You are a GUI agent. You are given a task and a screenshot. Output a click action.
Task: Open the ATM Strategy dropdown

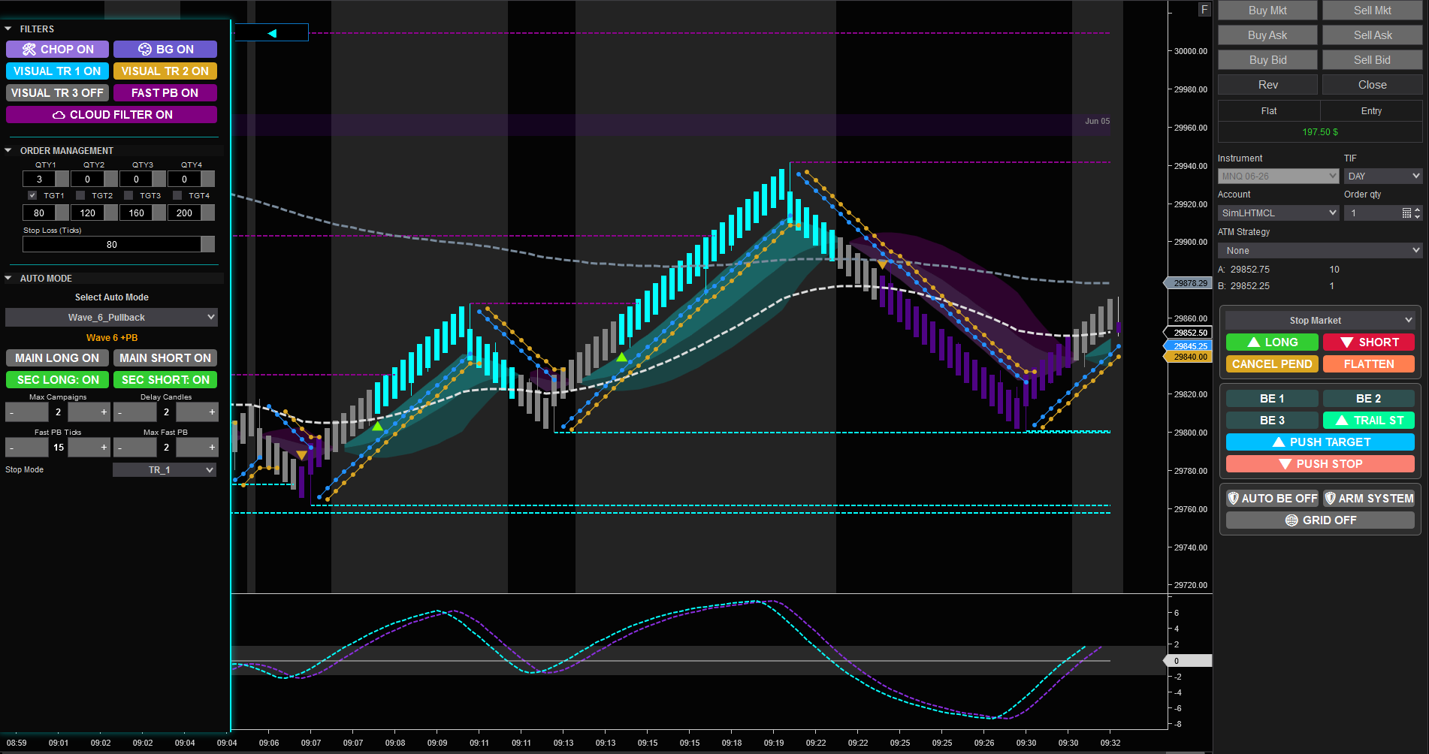1320,251
